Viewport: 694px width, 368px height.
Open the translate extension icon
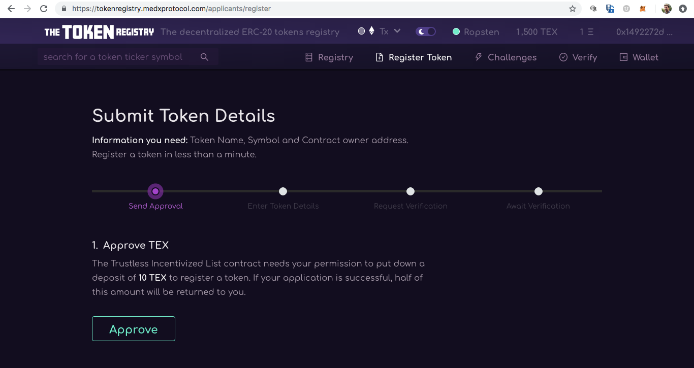610,9
